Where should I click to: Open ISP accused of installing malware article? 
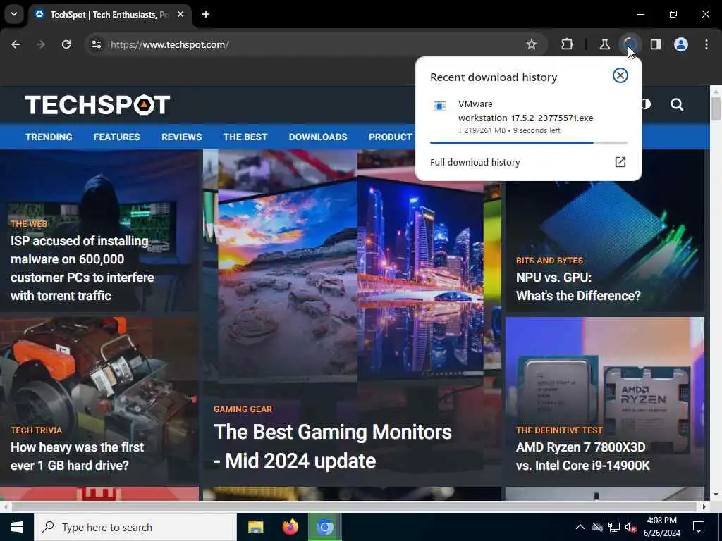coord(82,268)
